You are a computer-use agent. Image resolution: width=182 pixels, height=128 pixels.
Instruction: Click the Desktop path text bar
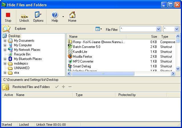pos(31,80)
